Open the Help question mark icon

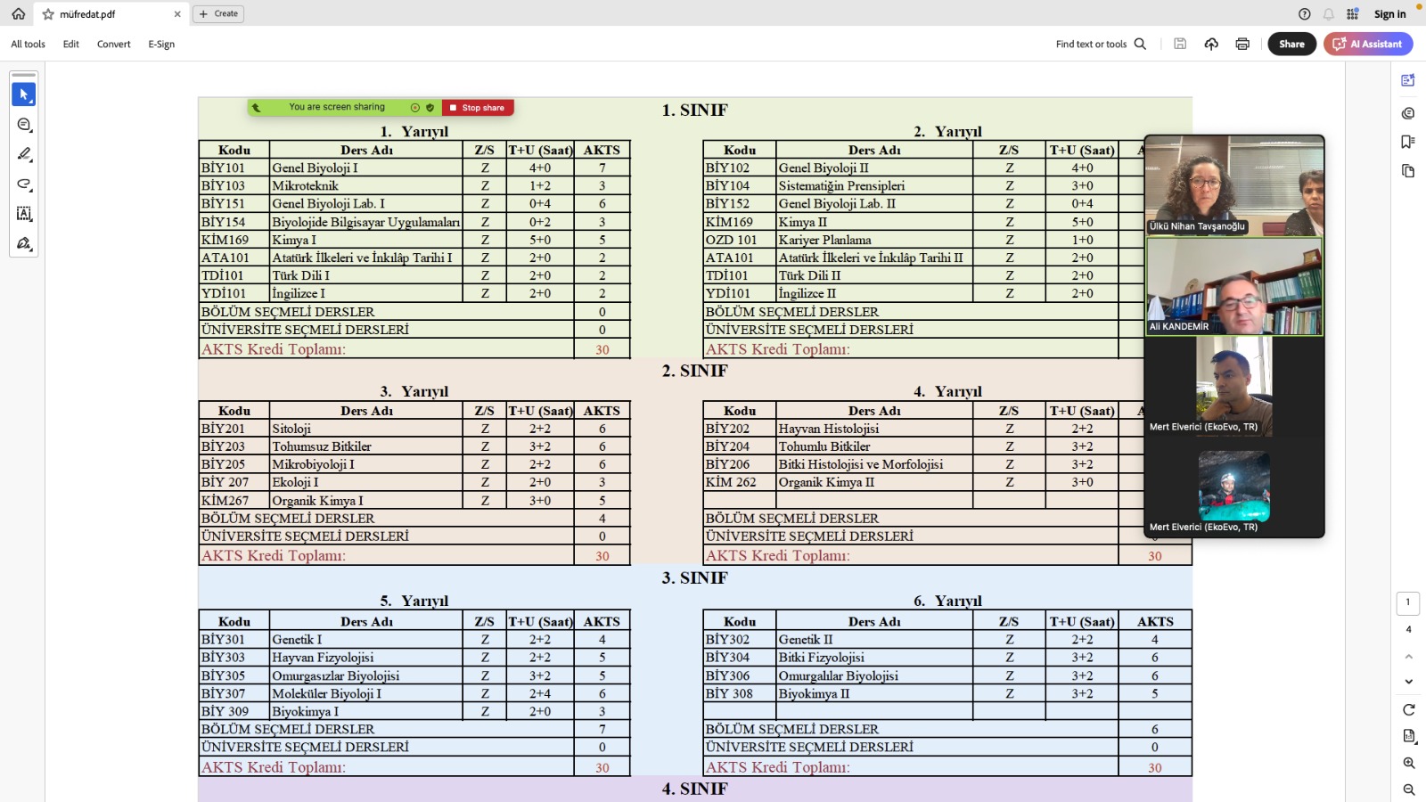coord(1305,14)
